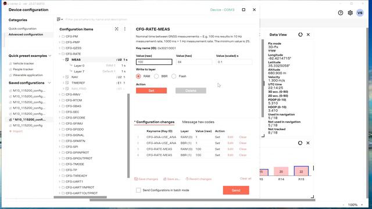Click the TIMEREF configuration item icon

point(67,82)
